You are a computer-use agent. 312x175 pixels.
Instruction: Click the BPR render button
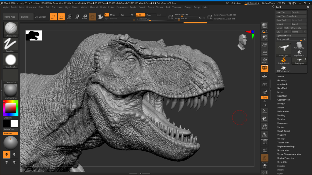click(x=264, y=26)
